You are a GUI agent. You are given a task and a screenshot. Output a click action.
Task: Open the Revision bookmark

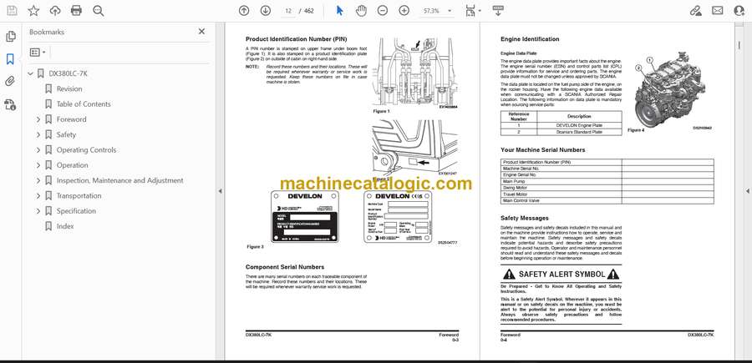(x=69, y=88)
